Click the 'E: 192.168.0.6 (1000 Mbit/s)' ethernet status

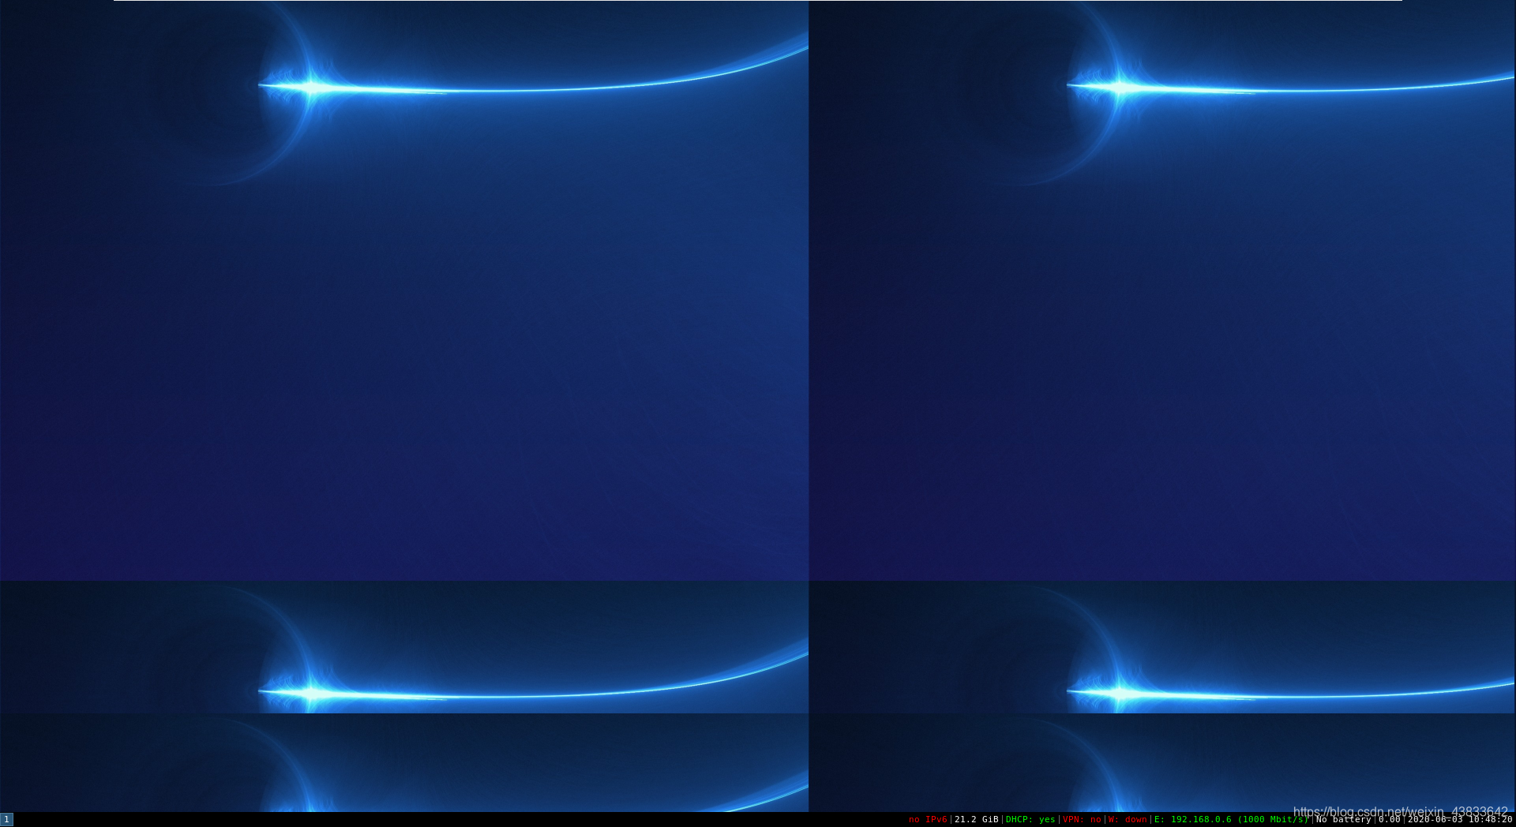coord(1232,820)
